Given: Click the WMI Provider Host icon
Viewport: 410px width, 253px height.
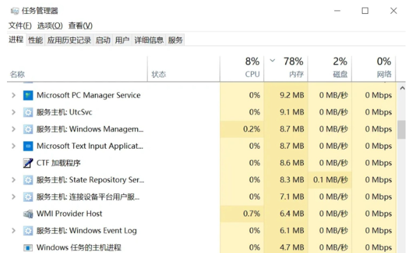Looking at the screenshot, I should pyautogui.click(x=28, y=214).
